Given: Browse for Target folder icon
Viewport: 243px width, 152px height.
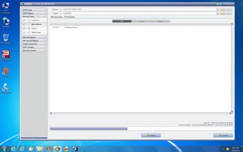Looking at the screenshot, I should click(223, 13).
